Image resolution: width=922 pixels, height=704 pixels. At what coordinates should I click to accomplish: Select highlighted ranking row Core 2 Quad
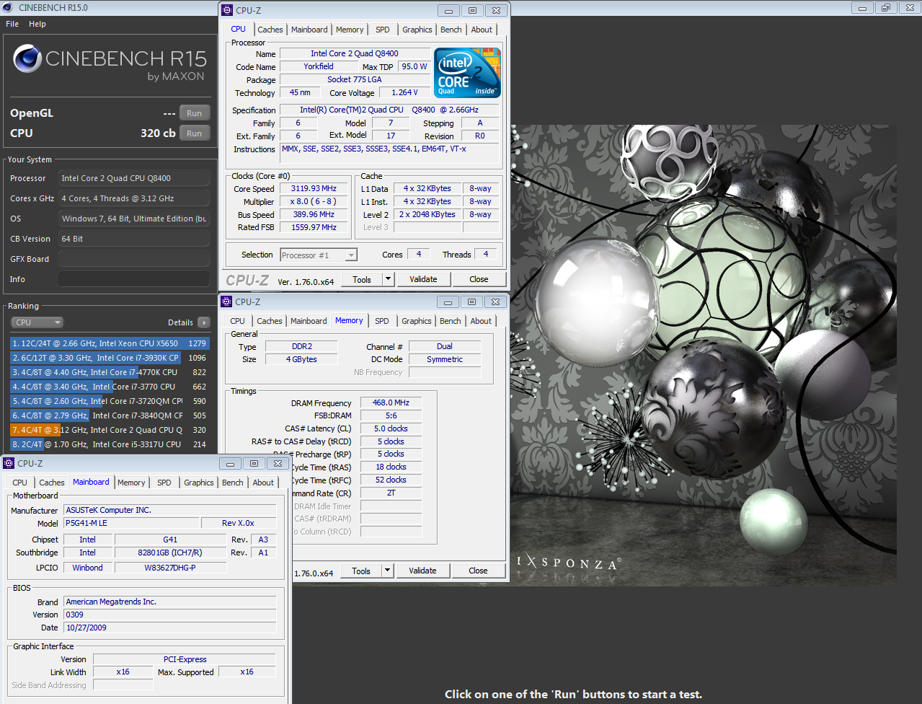[110, 430]
